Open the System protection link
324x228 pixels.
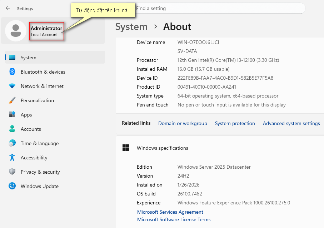pyautogui.click(x=235, y=123)
